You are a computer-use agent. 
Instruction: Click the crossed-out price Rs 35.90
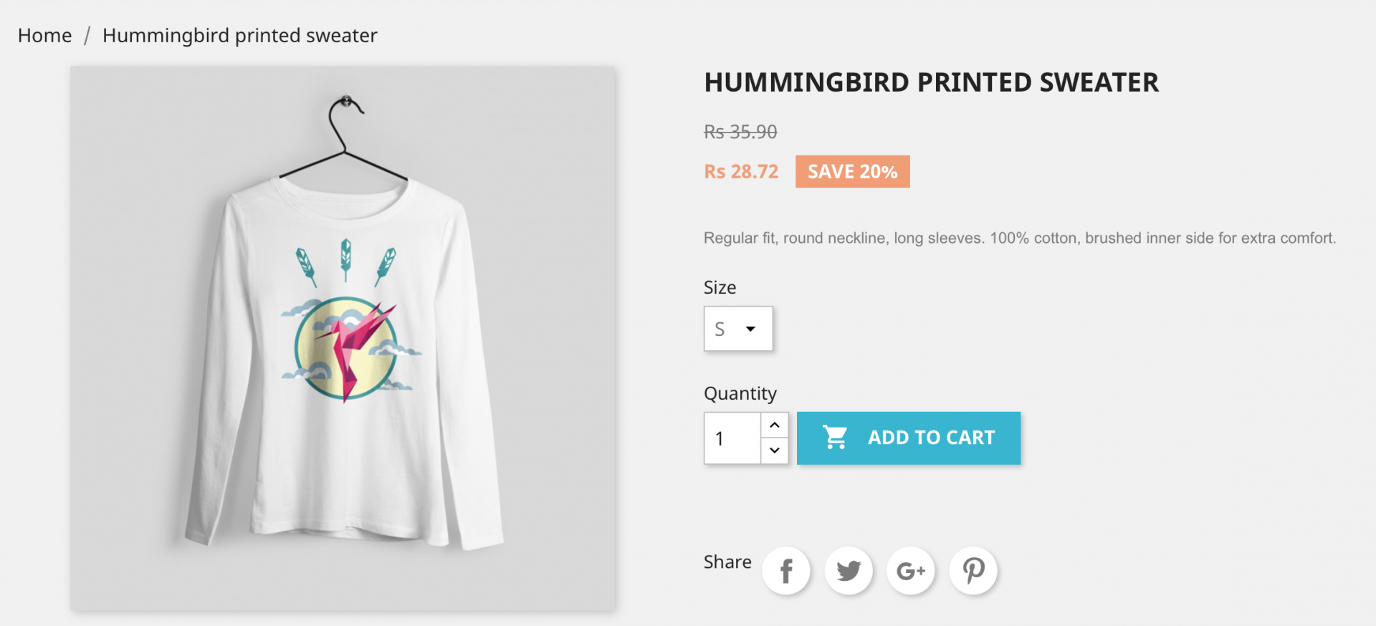[x=740, y=132]
